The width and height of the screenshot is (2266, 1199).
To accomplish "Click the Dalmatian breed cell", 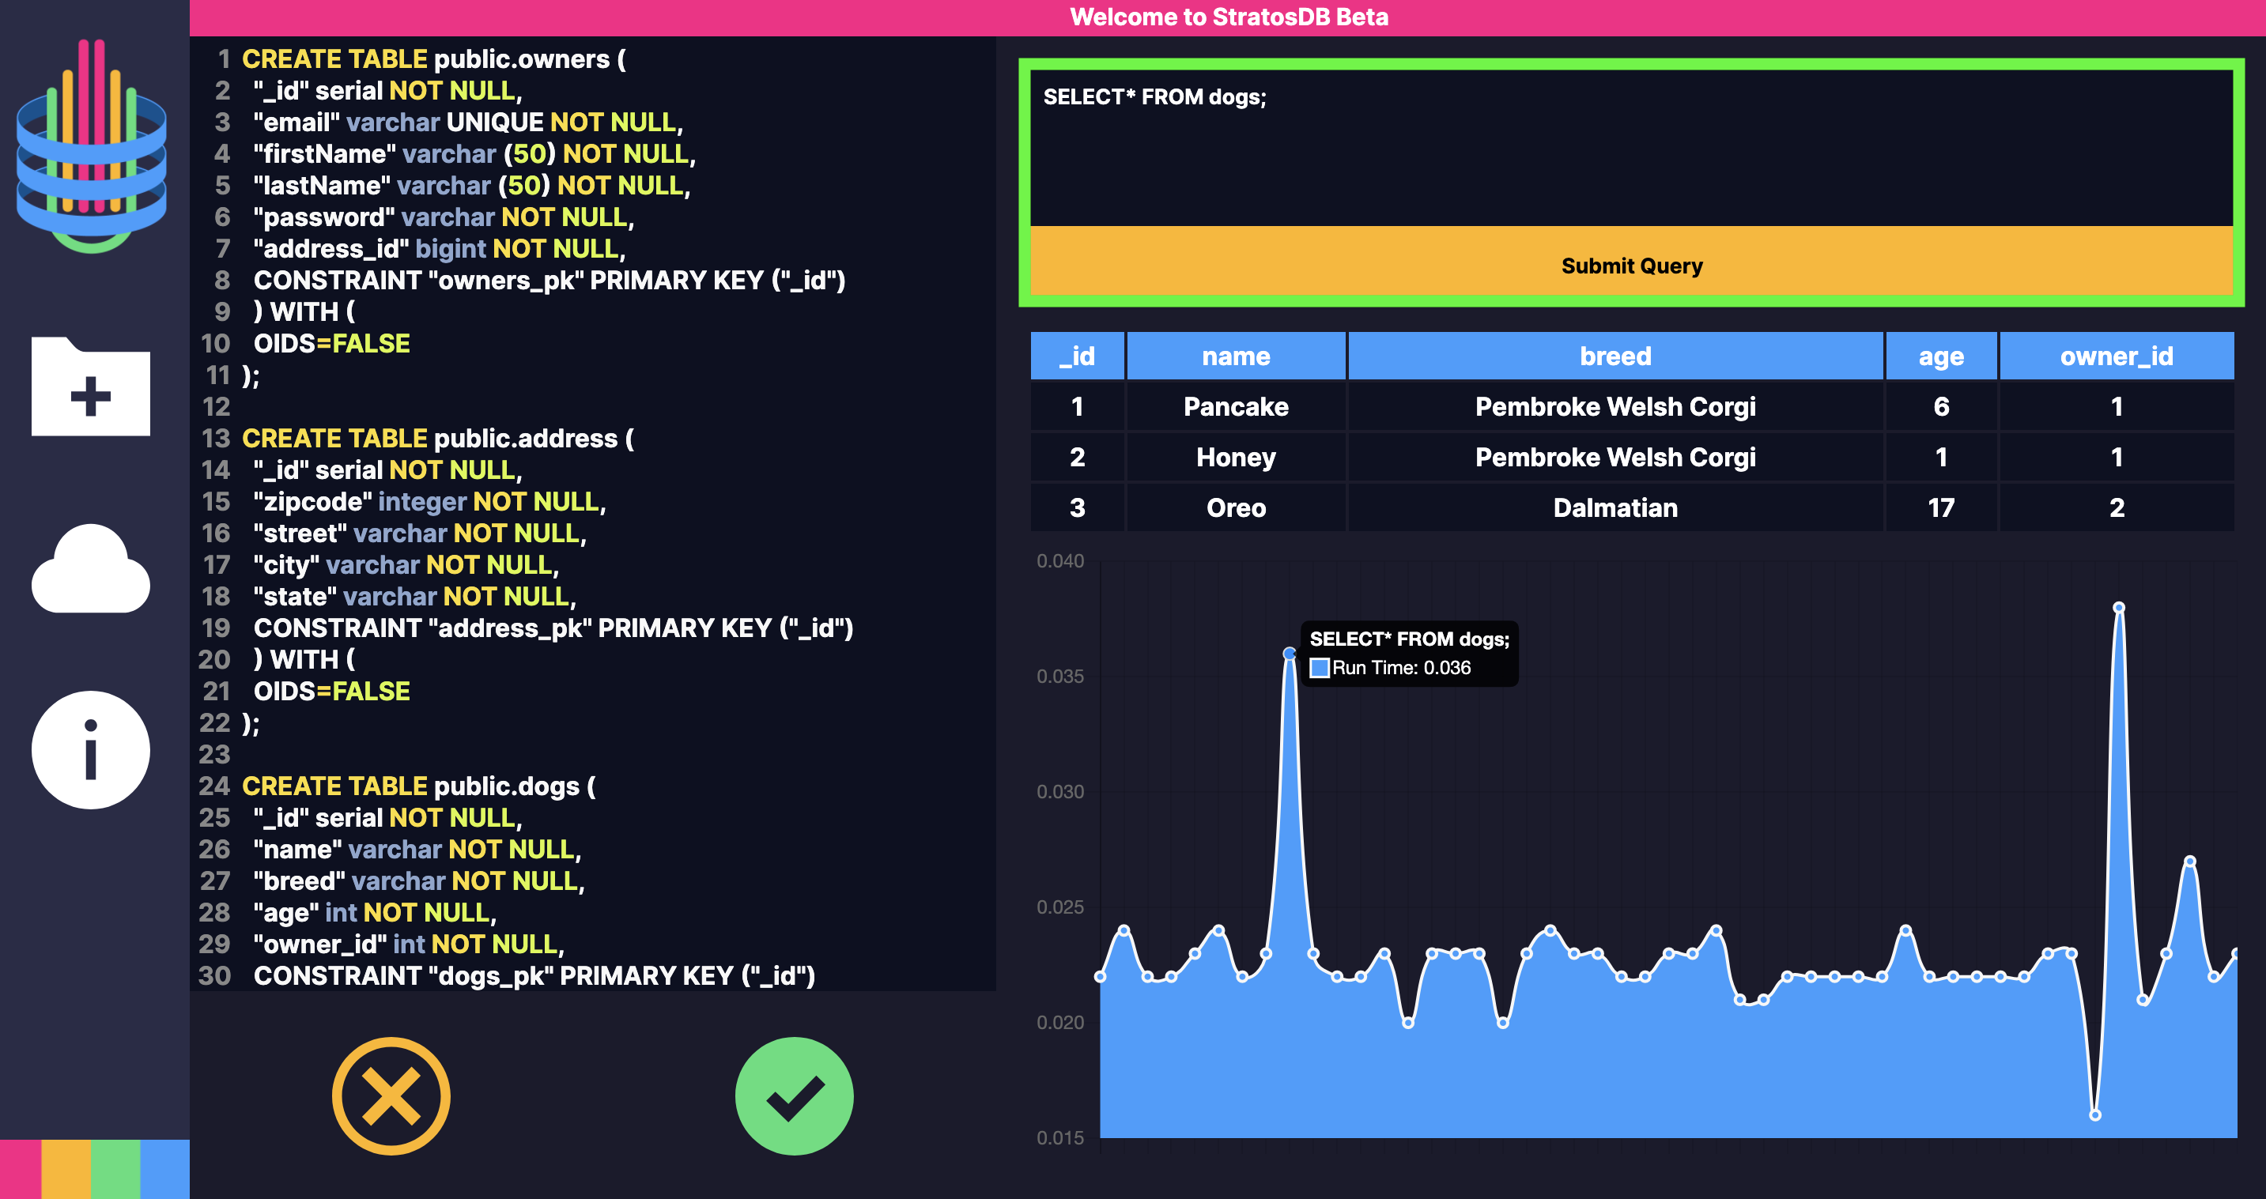I will 1615,508.
